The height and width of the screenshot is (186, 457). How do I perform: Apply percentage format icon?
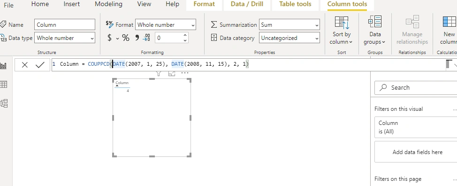[x=126, y=38]
